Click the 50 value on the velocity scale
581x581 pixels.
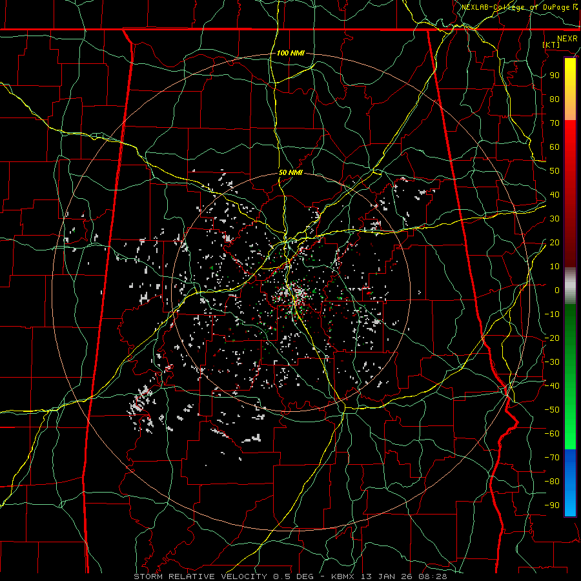[555, 171]
